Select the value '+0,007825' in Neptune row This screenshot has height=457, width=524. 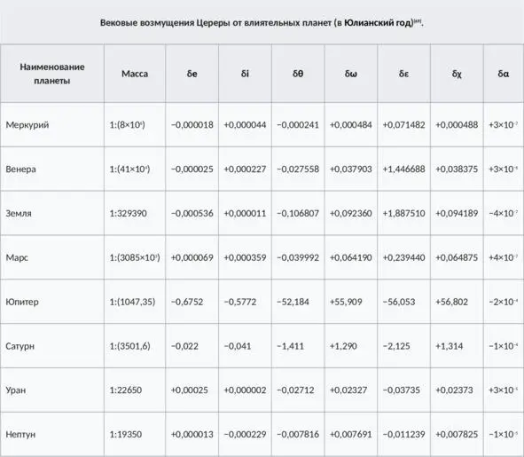coord(457,434)
